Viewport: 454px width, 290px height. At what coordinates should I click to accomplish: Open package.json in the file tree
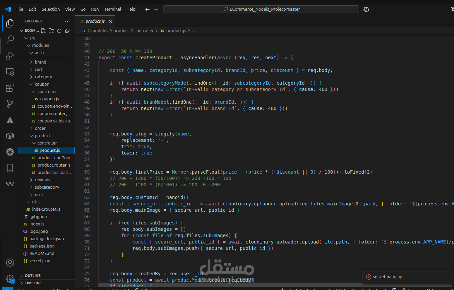point(42,246)
